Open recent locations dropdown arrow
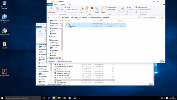The height and width of the screenshot is (100, 177). [x=54, y=17]
